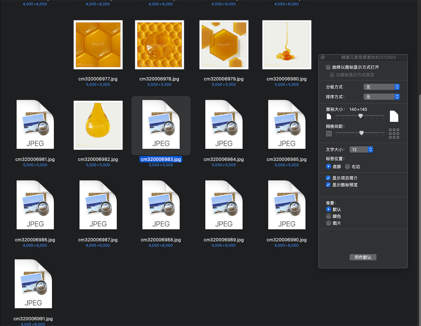Image resolution: width=421 pixels, height=326 pixels.
Task: Uncheck the 显示项目简介 checkbox
Action: pyautogui.click(x=328, y=178)
